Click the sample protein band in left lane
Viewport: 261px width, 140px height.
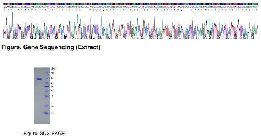tap(39, 79)
